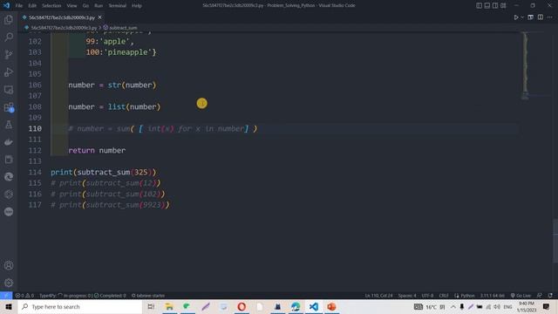Open the File menu
This screenshot has height=314, width=558.
[19, 6]
